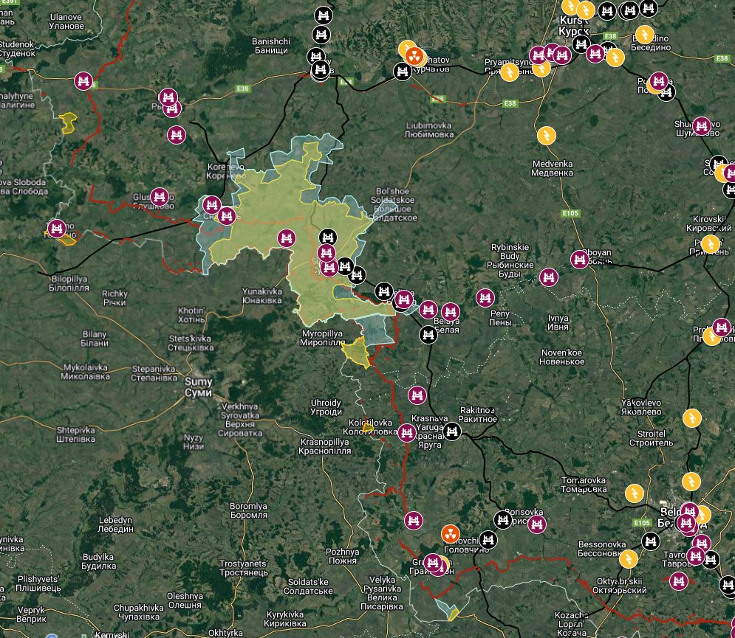Click purple bridge marker beside Rybinskie Budy
The image size is (735, 638).
click(x=548, y=277)
